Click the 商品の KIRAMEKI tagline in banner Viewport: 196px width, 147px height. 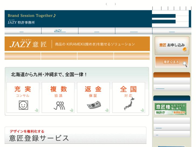tap(95, 44)
